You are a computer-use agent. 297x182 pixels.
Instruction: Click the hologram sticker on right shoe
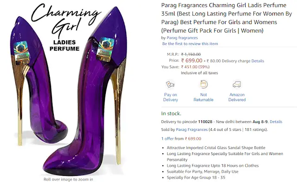pos(105,50)
